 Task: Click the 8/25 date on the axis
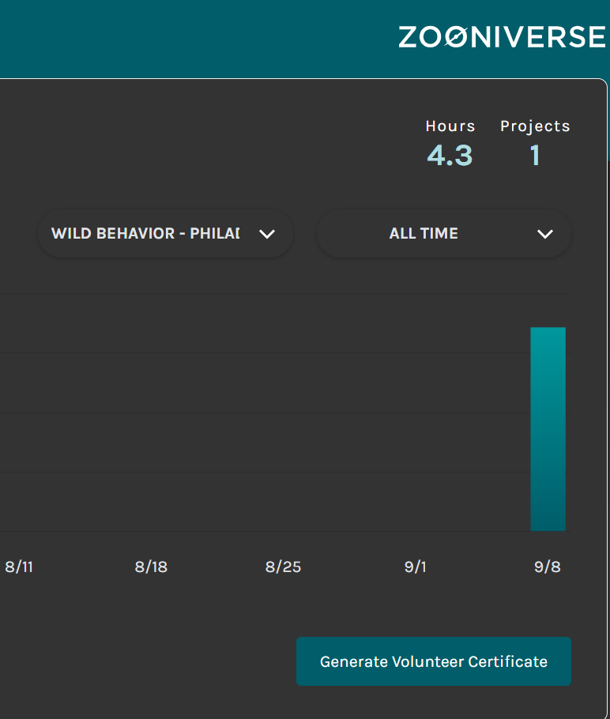coord(283,567)
